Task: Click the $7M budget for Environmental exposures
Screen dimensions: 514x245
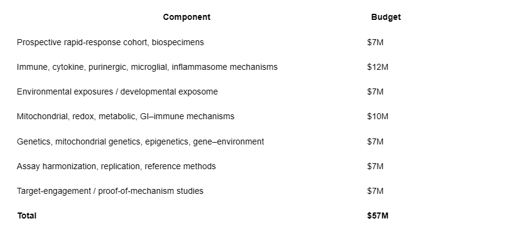Action: point(375,91)
